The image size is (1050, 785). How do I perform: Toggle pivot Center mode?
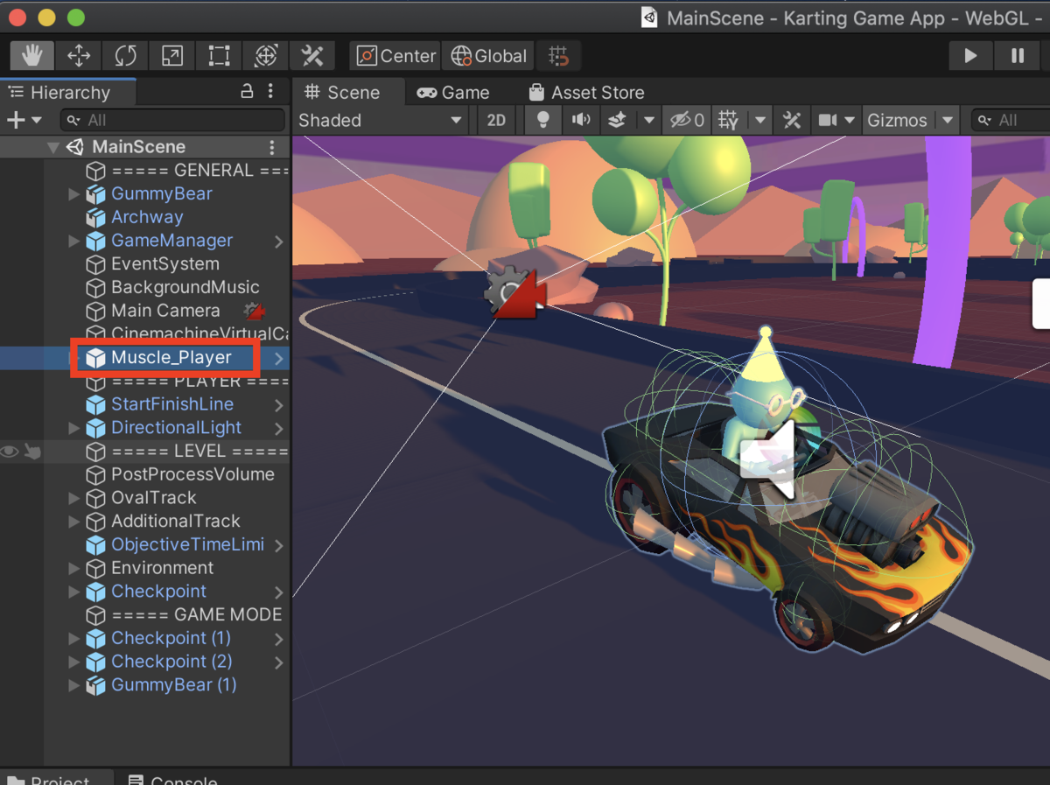pyautogui.click(x=395, y=56)
